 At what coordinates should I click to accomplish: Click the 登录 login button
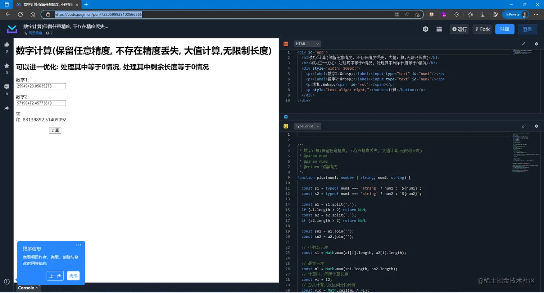click(527, 29)
